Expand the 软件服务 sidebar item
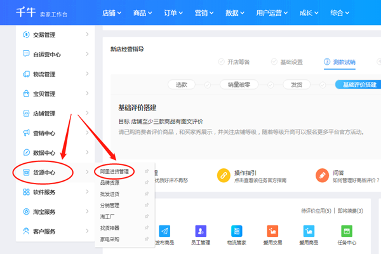Screen dimensions: 381x254 point(55,192)
